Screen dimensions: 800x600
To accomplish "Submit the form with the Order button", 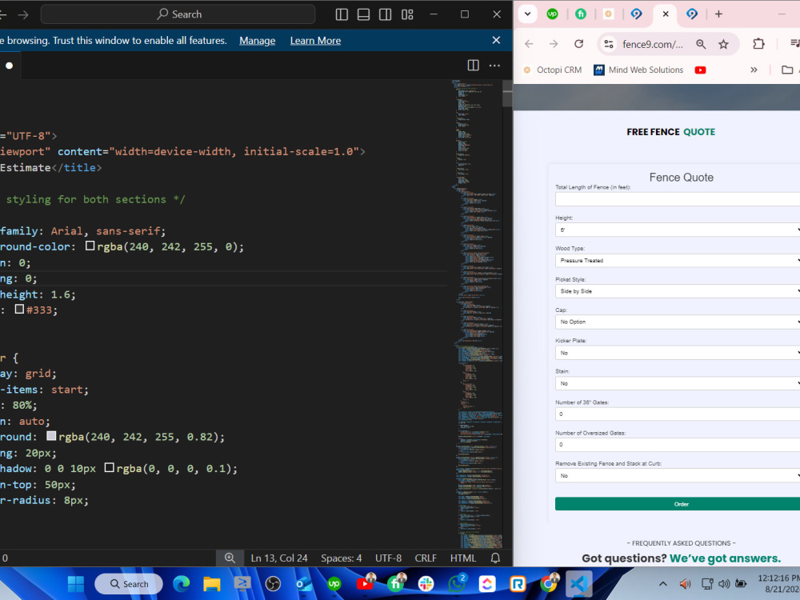I will coord(678,503).
